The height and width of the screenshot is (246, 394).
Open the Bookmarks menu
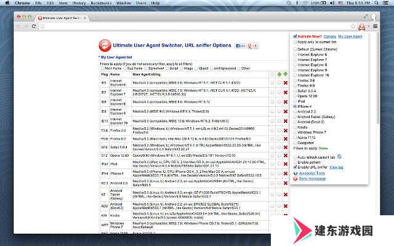[x=101, y=3]
